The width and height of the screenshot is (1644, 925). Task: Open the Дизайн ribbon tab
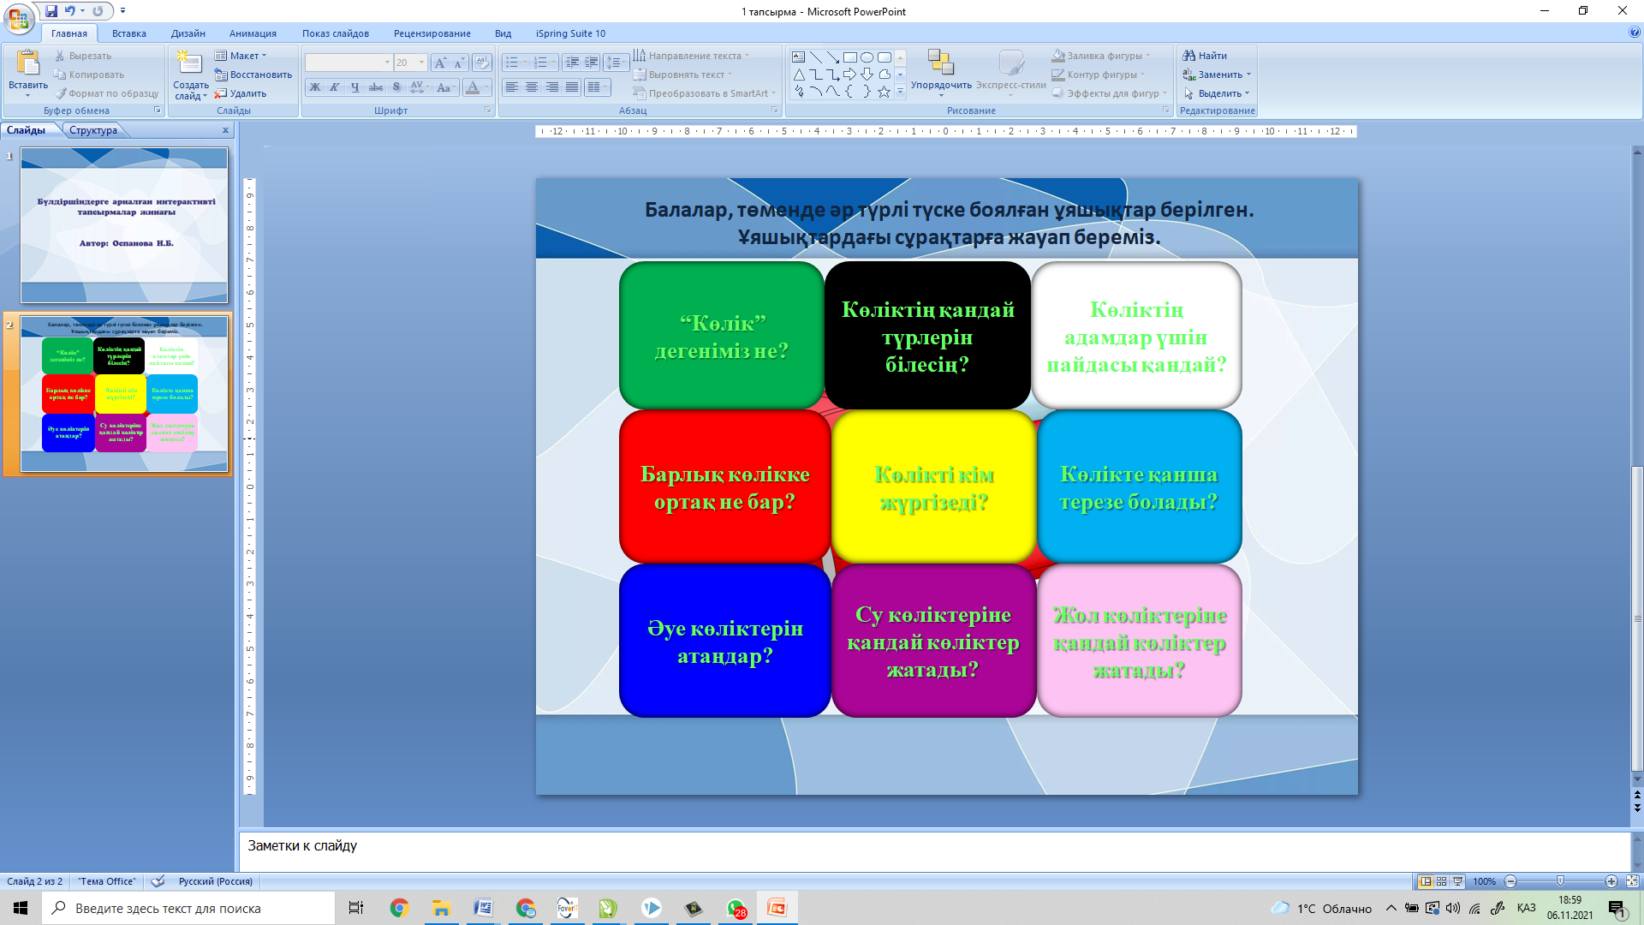tap(188, 33)
